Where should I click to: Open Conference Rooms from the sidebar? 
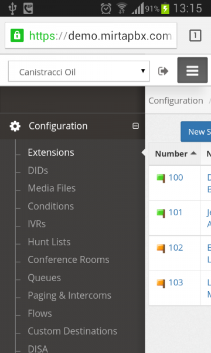(x=69, y=259)
